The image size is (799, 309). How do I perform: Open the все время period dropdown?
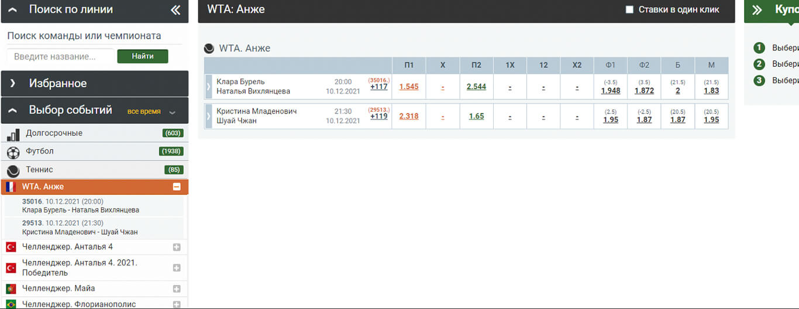click(151, 111)
